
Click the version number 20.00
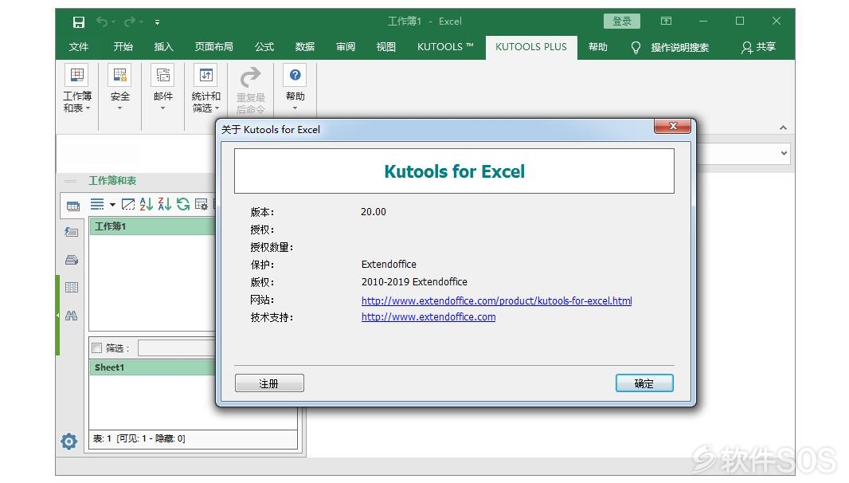374,212
